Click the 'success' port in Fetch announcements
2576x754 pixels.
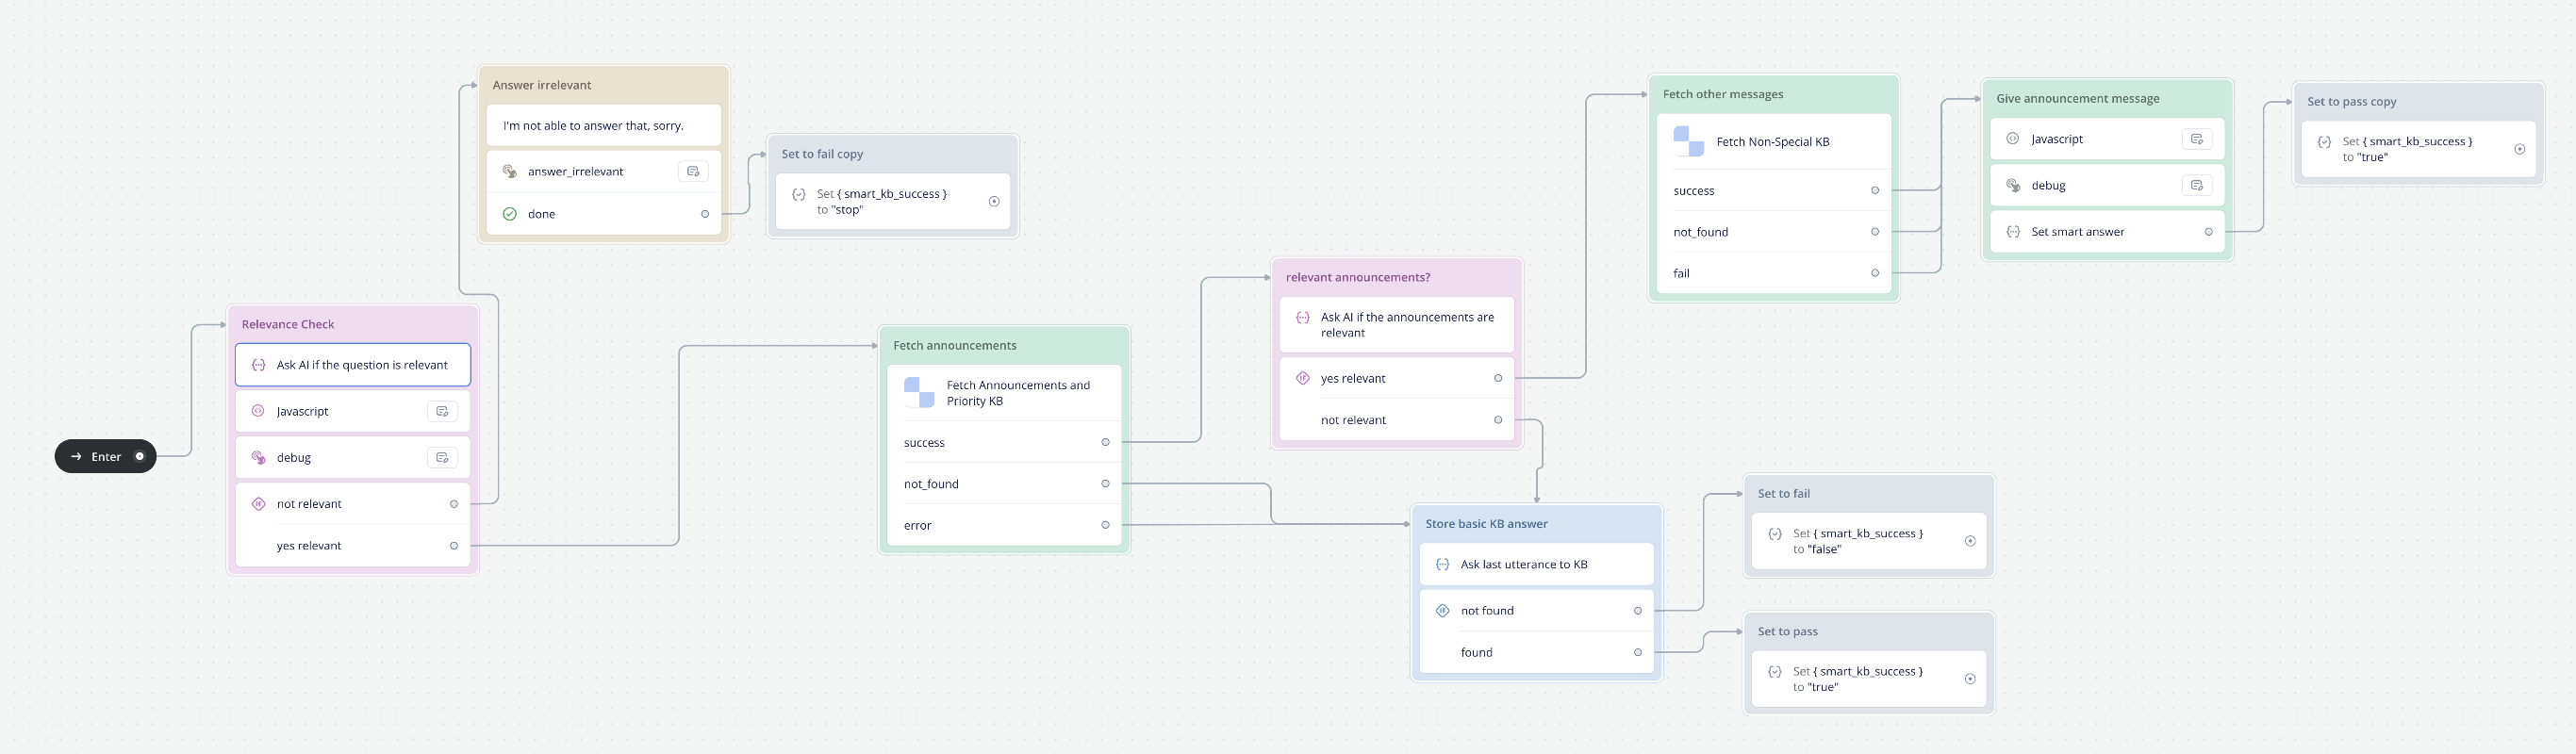click(x=1105, y=442)
